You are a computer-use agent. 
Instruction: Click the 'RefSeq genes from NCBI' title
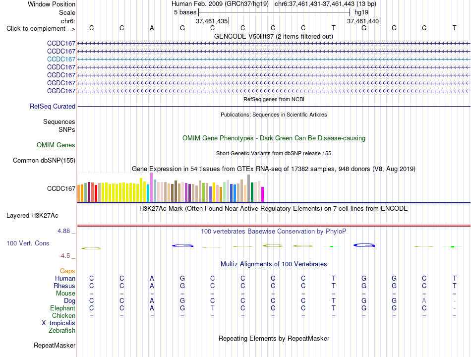pyautogui.click(x=274, y=99)
